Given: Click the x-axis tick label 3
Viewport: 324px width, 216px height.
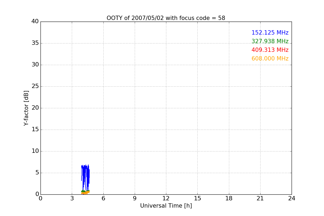Looking at the screenshot, I should 72,198.
